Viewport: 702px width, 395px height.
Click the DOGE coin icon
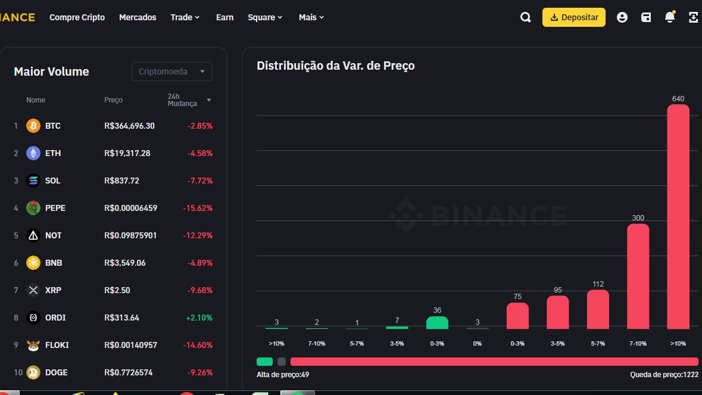pyautogui.click(x=33, y=372)
